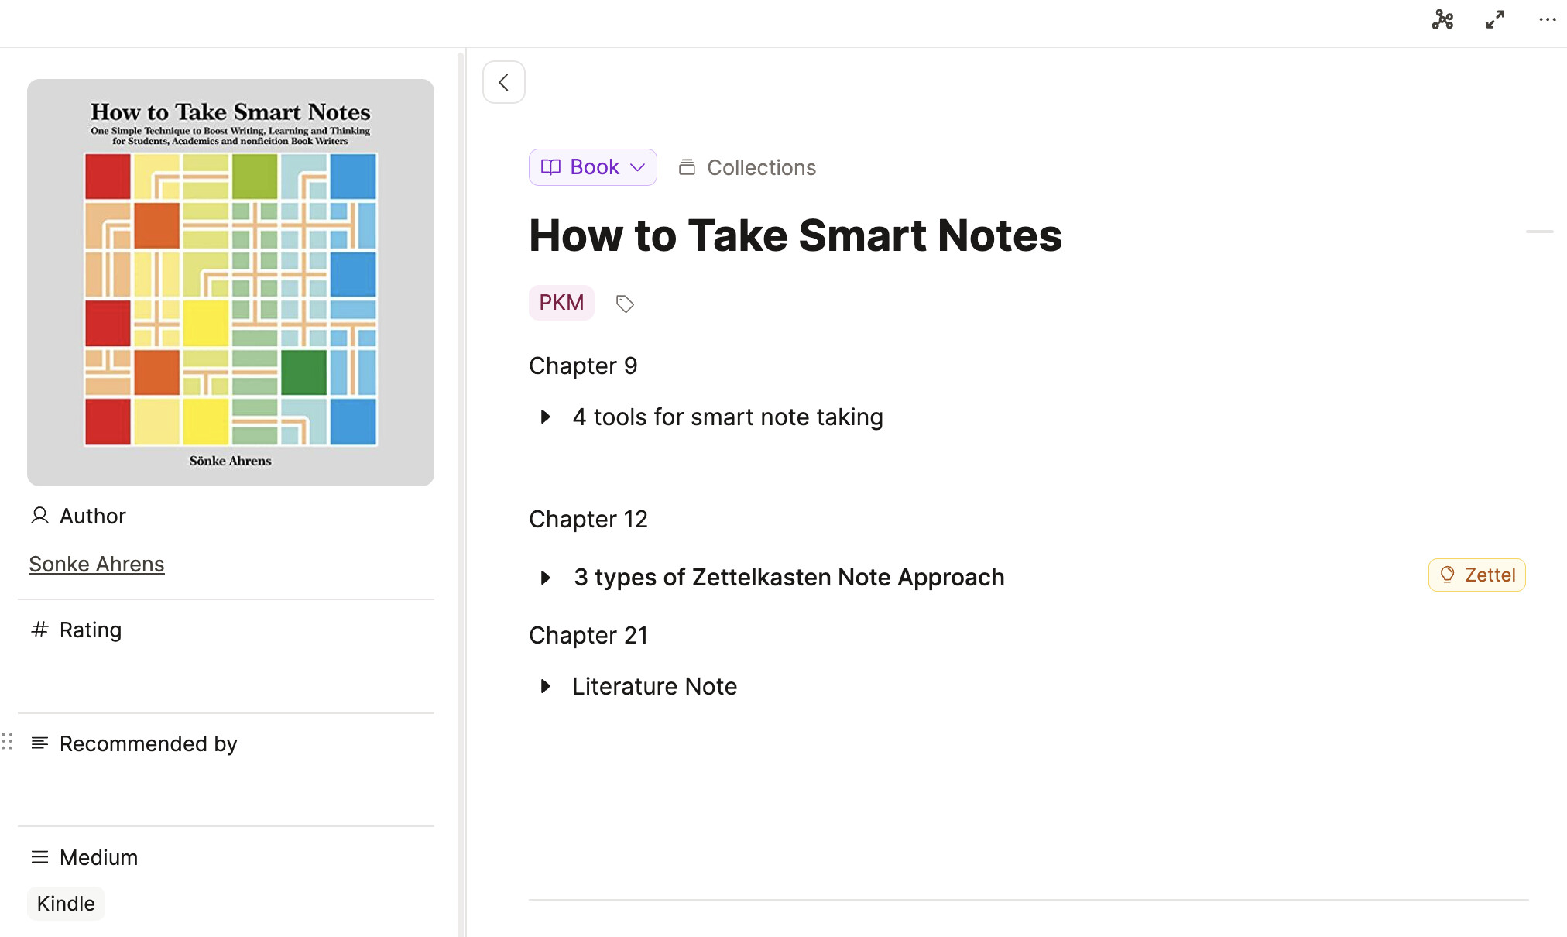Screen dimensions: 1567x937
Task: Open the Sonke Ahrens author link
Action: 97,564
